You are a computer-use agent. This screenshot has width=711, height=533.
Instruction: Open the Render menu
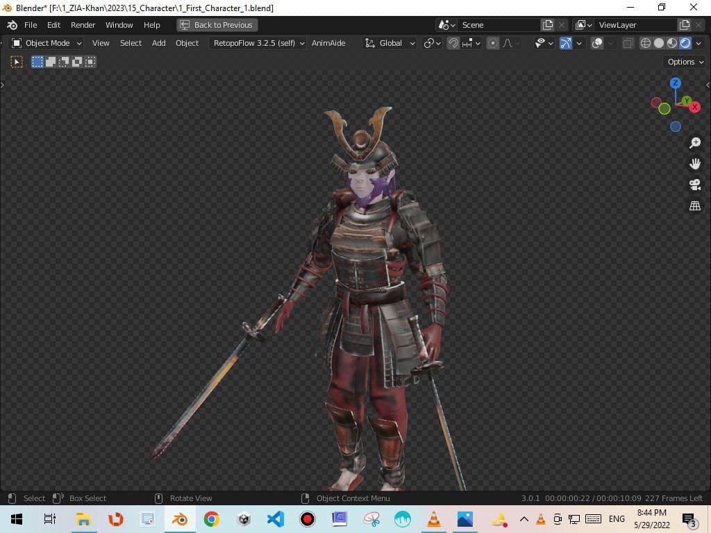(83, 25)
